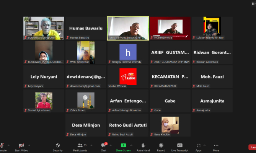Raise Hand in the meeting
256x153 pixels.
click(x=143, y=146)
